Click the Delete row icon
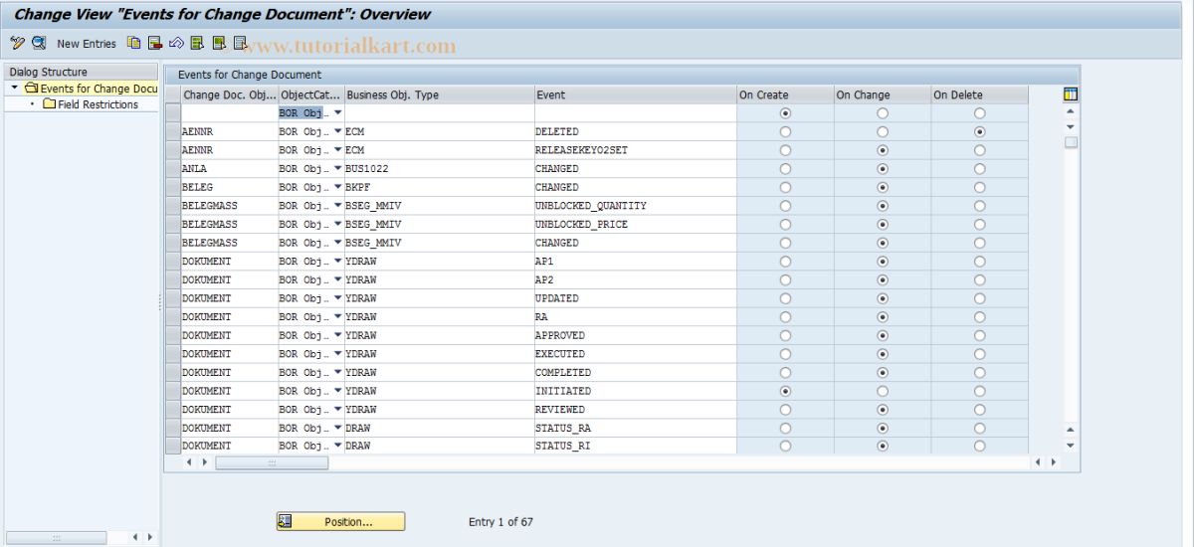Viewport: 1194px width, 547px height. click(x=155, y=43)
